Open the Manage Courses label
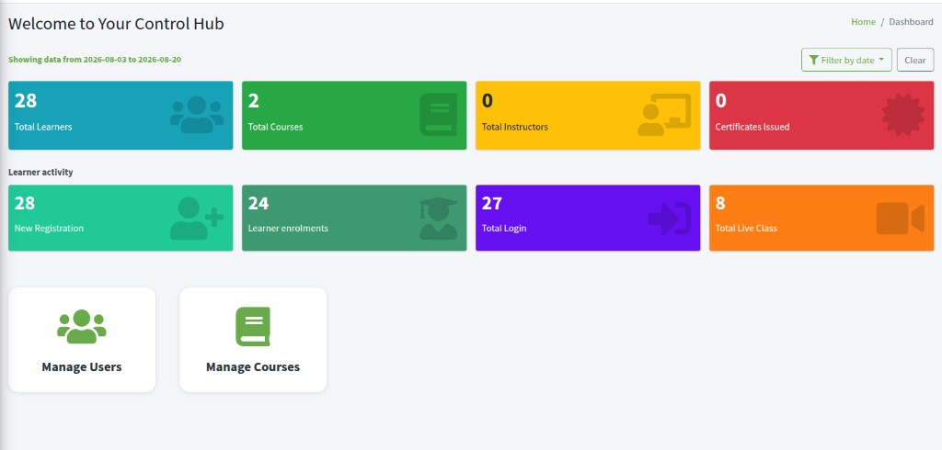 [x=253, y=366]
